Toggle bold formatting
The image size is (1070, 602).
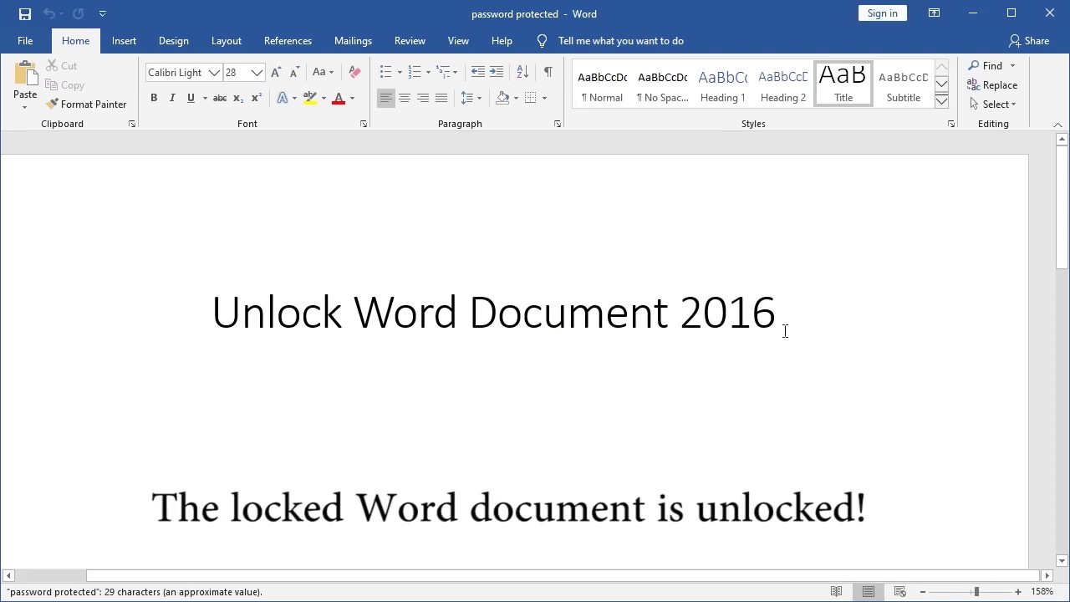[x=154, y=99]
